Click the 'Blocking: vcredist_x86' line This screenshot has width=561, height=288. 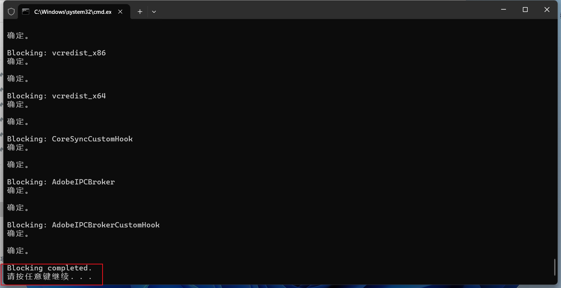(x=57, y=53)
